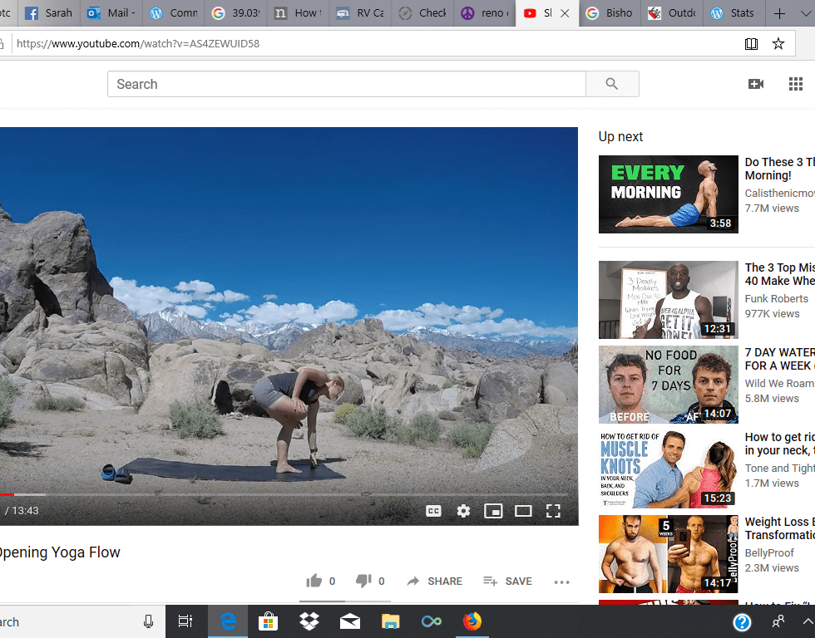
Task: Toggle theater mode in video player
Action: click(x=523, y=511)
